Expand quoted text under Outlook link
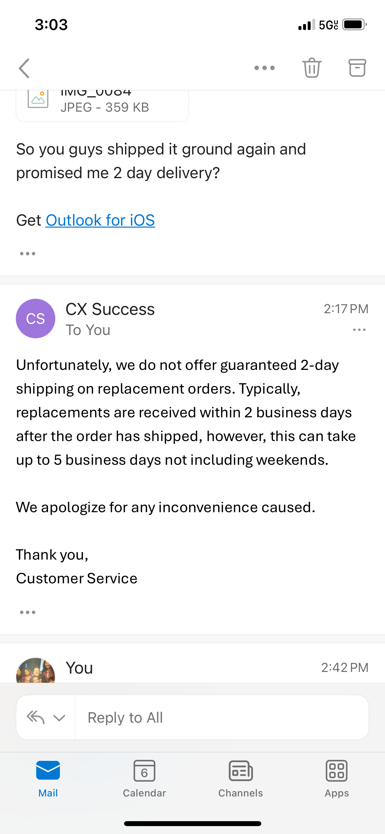The width and height of the screenshot is (385, 834). [x=28, y=254]
